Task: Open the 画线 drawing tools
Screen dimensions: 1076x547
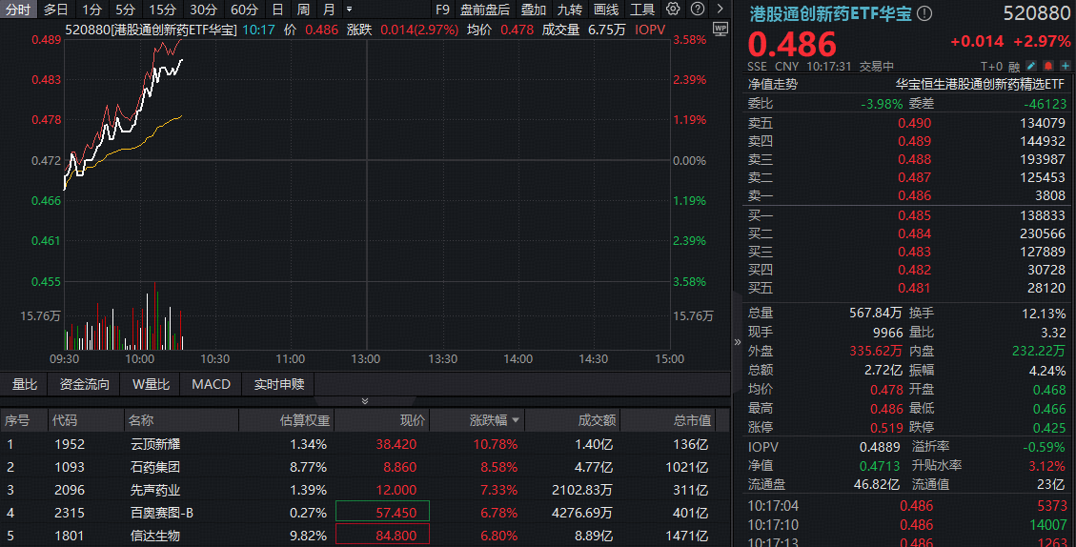Action: 605,10
